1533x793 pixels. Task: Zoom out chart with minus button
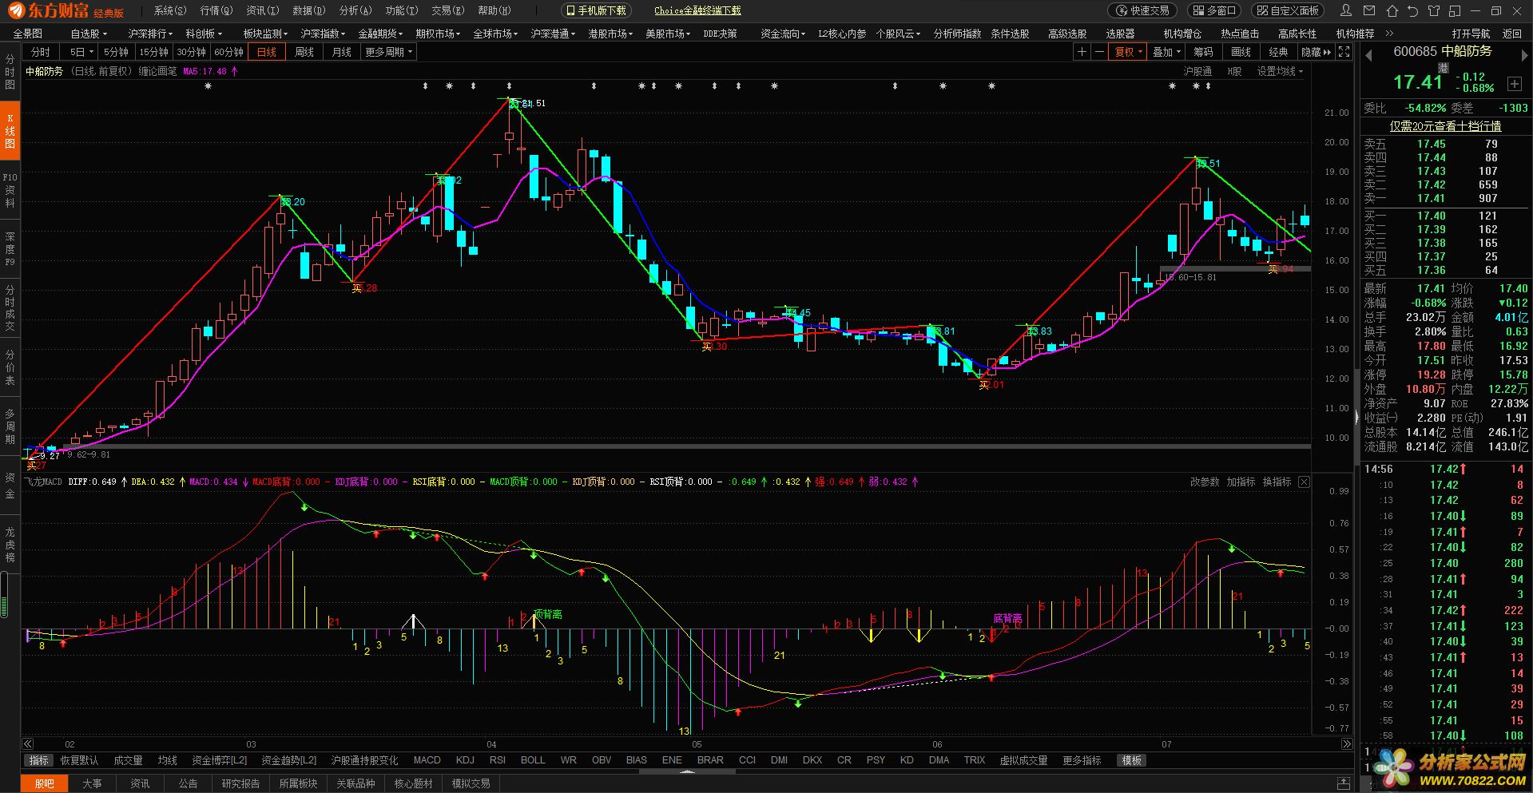(x=1099, y=52)
